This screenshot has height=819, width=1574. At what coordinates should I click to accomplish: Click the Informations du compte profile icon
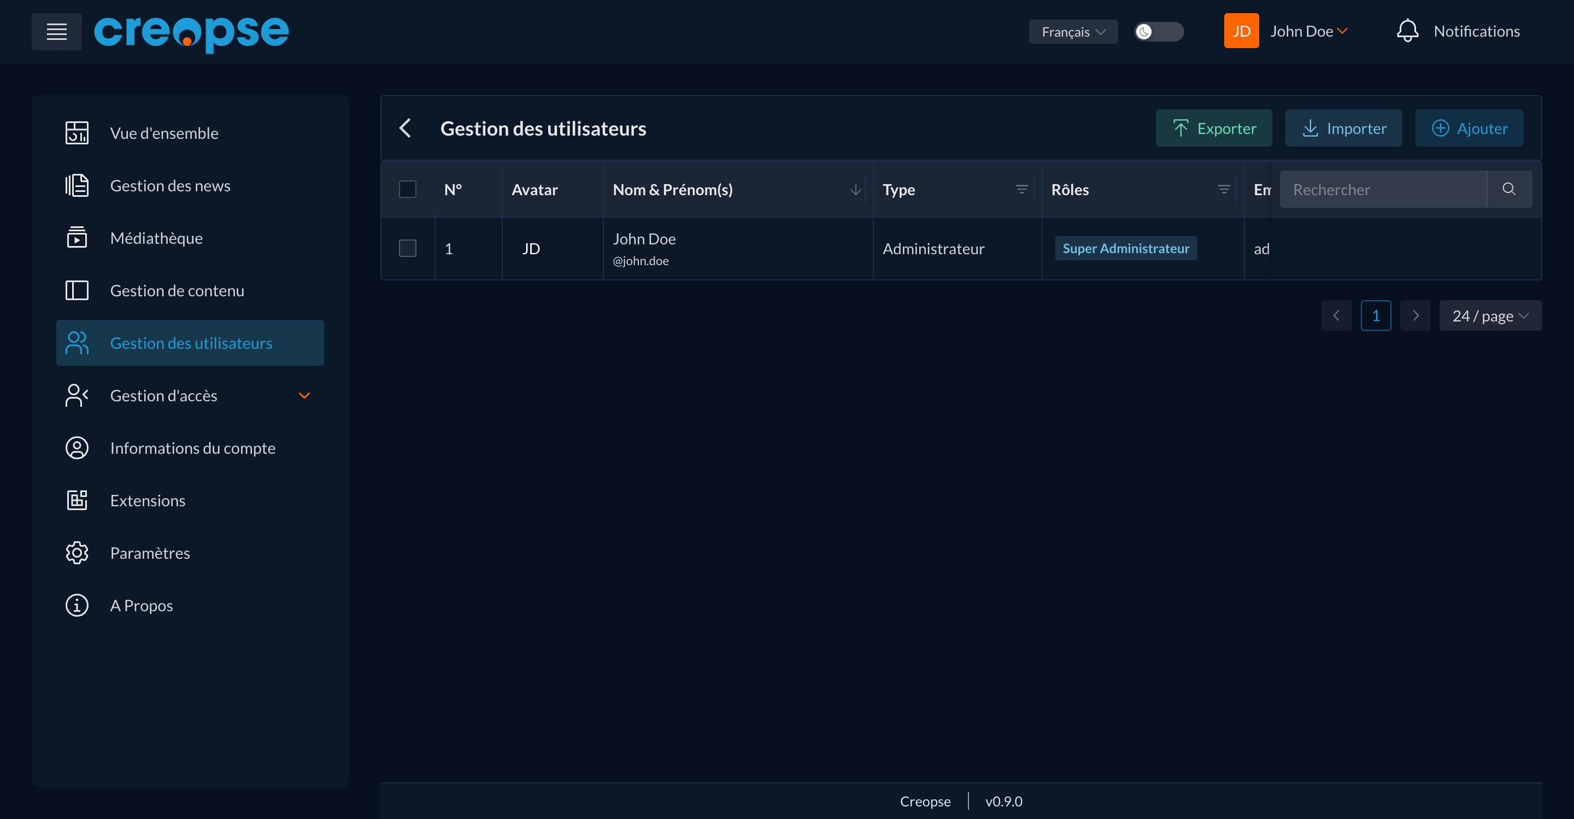point(77,448)
